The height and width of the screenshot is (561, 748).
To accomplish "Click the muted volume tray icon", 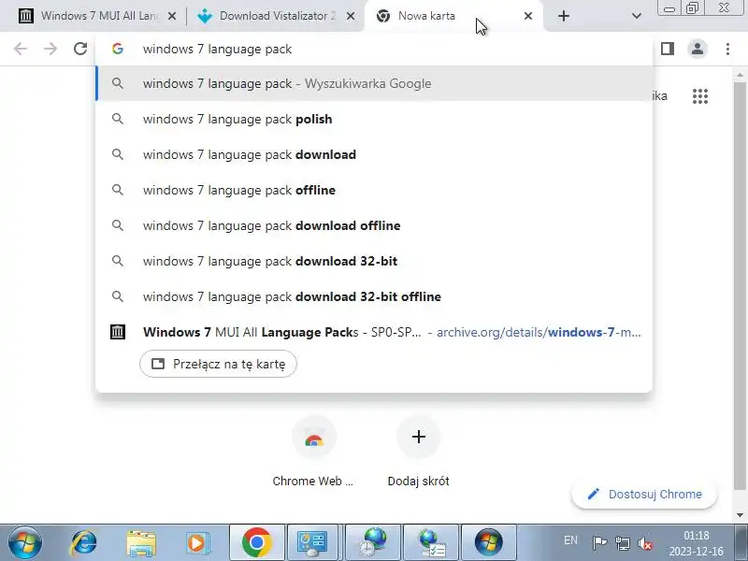I will pyautogui.click(x=645, y=543).
